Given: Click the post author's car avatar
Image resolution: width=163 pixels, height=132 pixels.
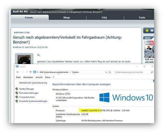Looking at the screenshot, I should point(24,59).
